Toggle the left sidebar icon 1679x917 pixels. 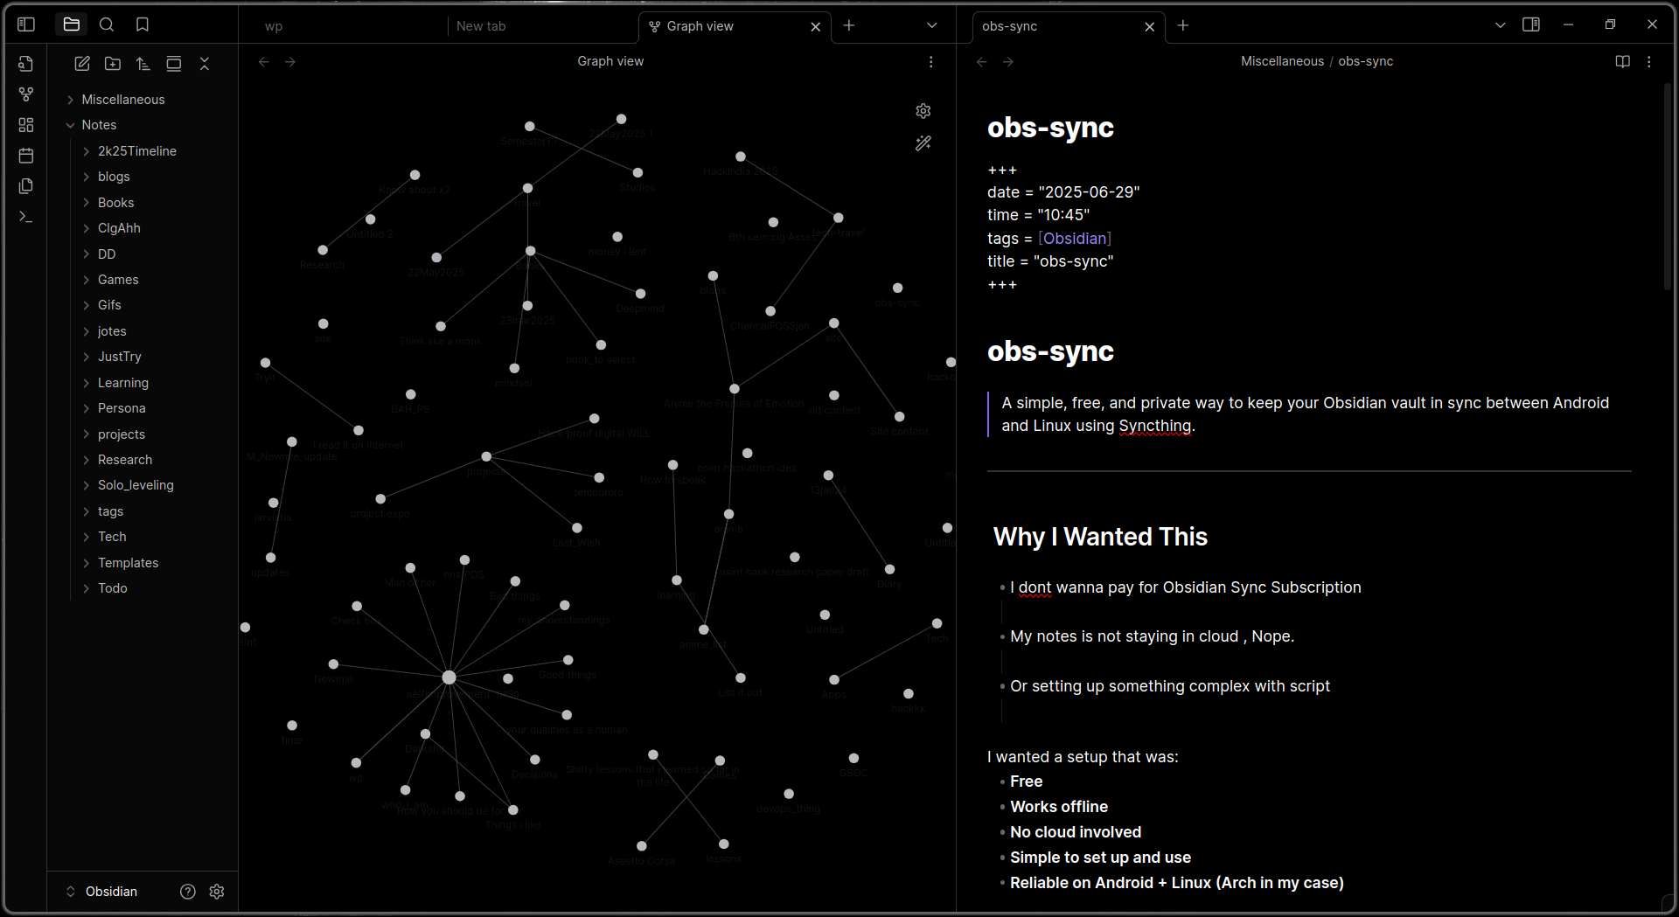[x=26, y=24]
